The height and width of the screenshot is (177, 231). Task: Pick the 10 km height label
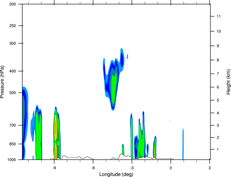click(x=218, y=31)
